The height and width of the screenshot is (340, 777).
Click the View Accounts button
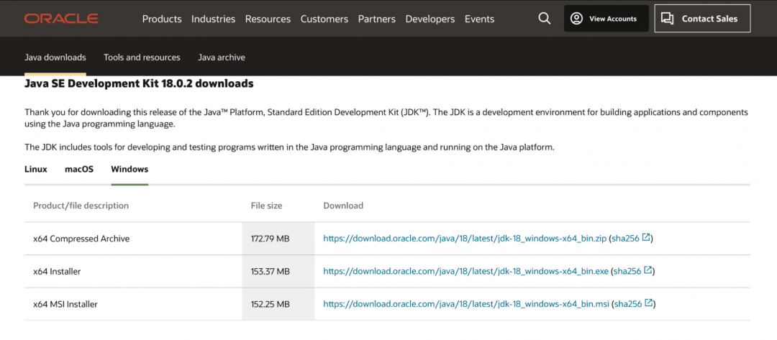[x=606, y=19]
